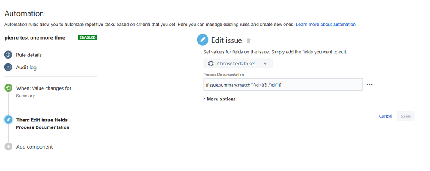430x171 pixels.
Task: Select Then: Edit issue fields step
Action: 42,120
